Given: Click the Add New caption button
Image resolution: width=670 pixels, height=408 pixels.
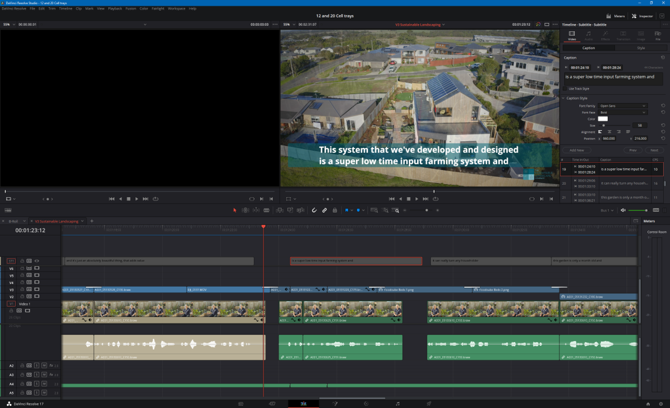Looking at the screenshot, I should click(576, 150).
